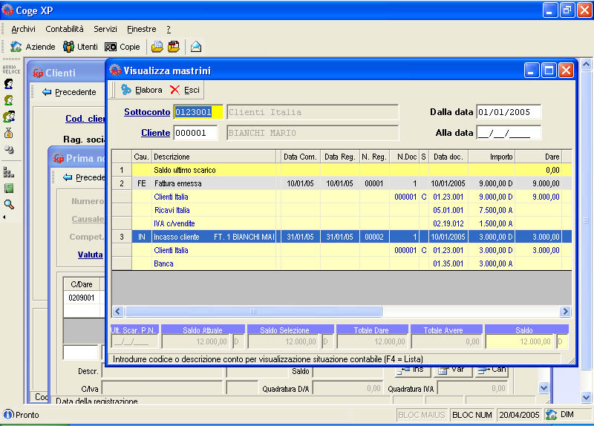
Task: Open the Finestre menu
Action: [141, 29]
